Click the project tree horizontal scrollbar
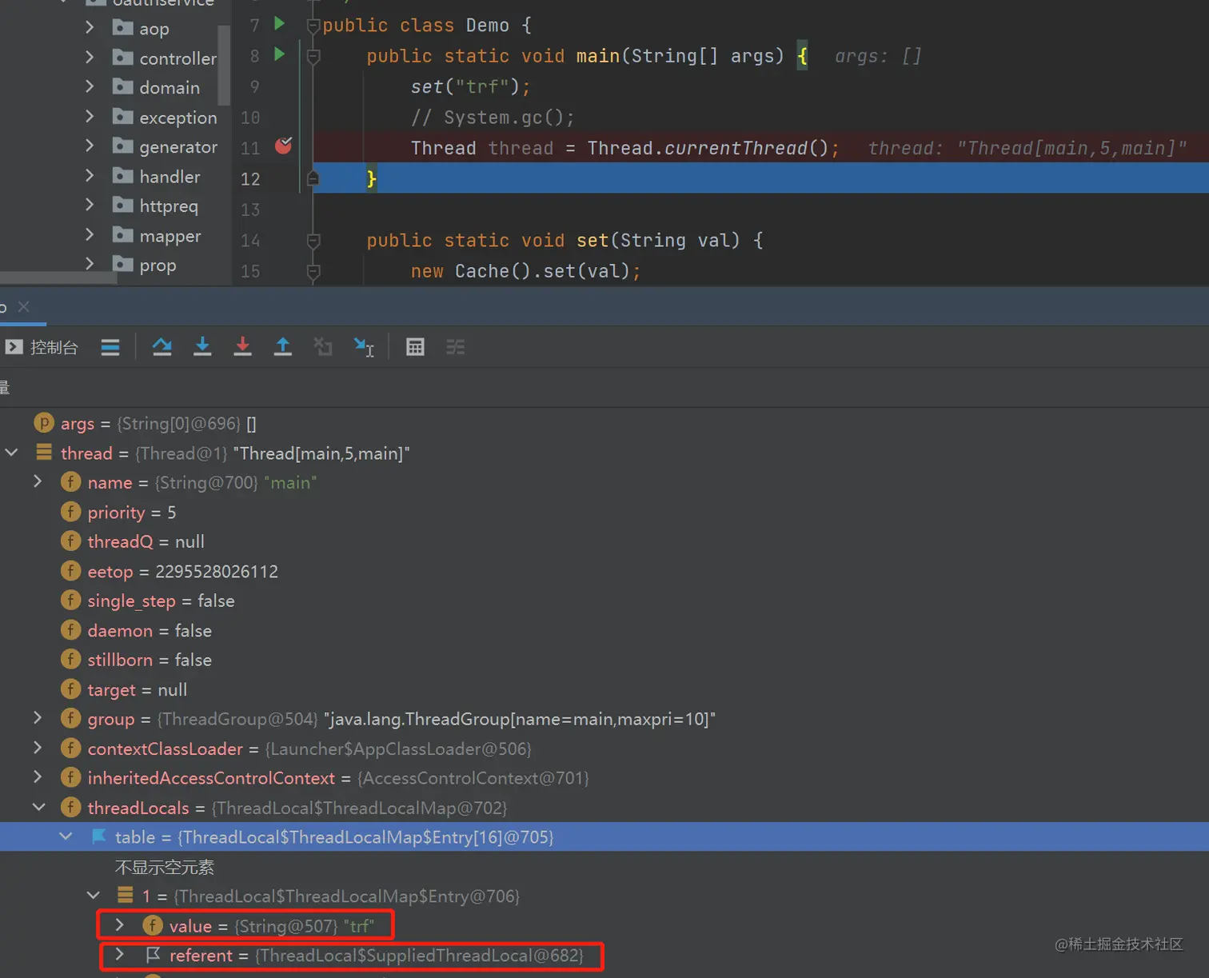 58,277
